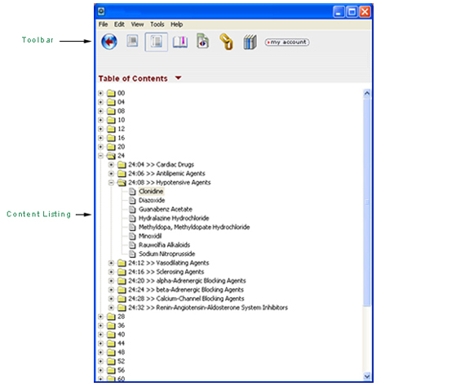Select the Clonidine document entry
Image resolution: width=465 pixels, height=386 pixels.
(151, 192)
